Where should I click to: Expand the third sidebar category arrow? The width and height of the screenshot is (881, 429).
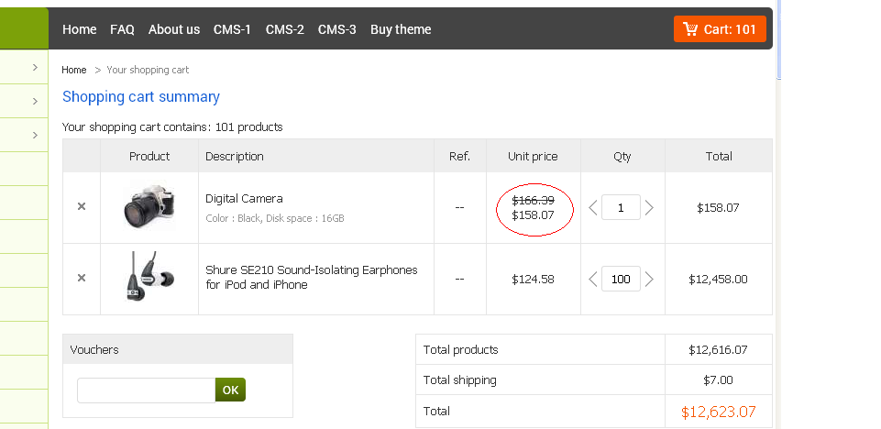point(34,135)
